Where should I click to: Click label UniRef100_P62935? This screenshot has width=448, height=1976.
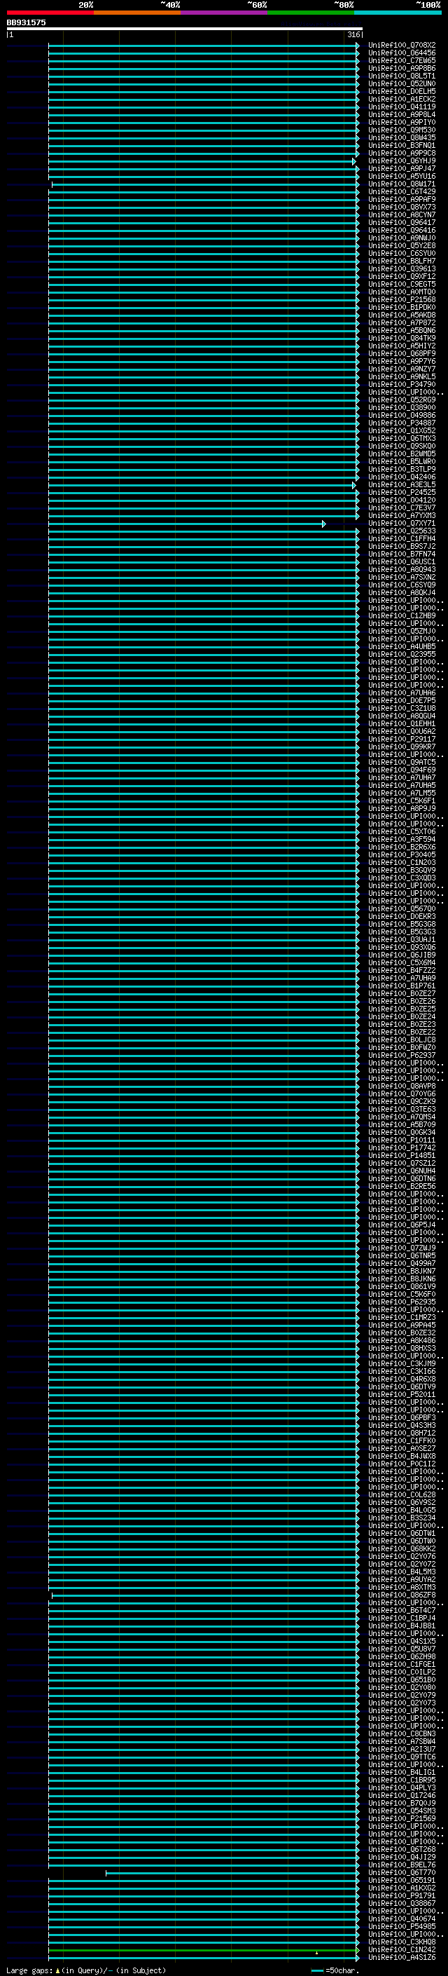pyautogui.click(x=402, y=1302)
